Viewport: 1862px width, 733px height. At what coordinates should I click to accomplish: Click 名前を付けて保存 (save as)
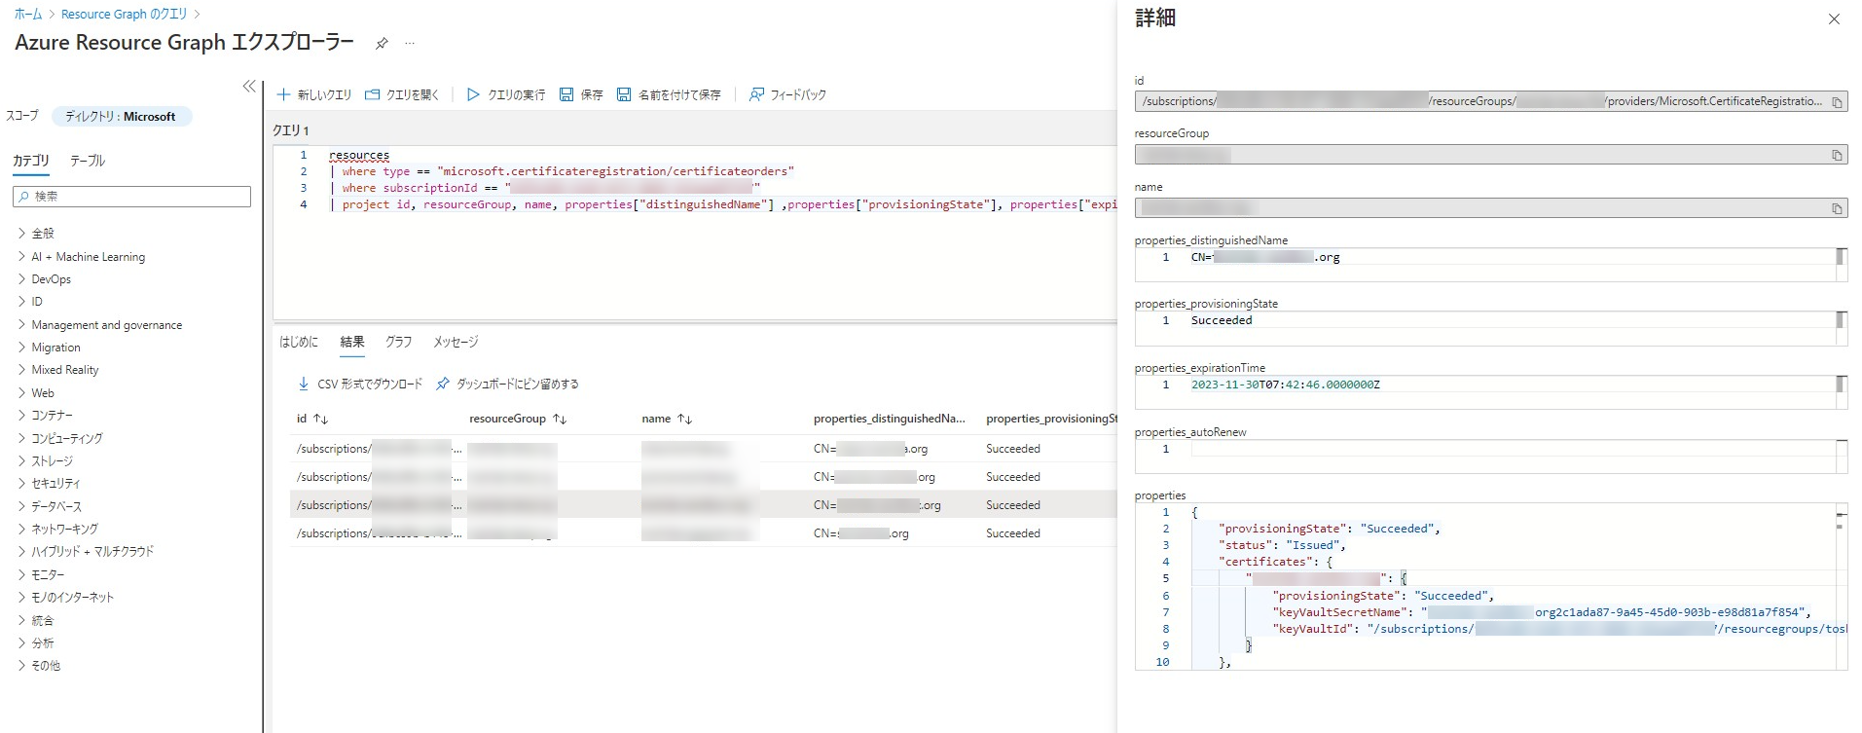click(669, 94)
